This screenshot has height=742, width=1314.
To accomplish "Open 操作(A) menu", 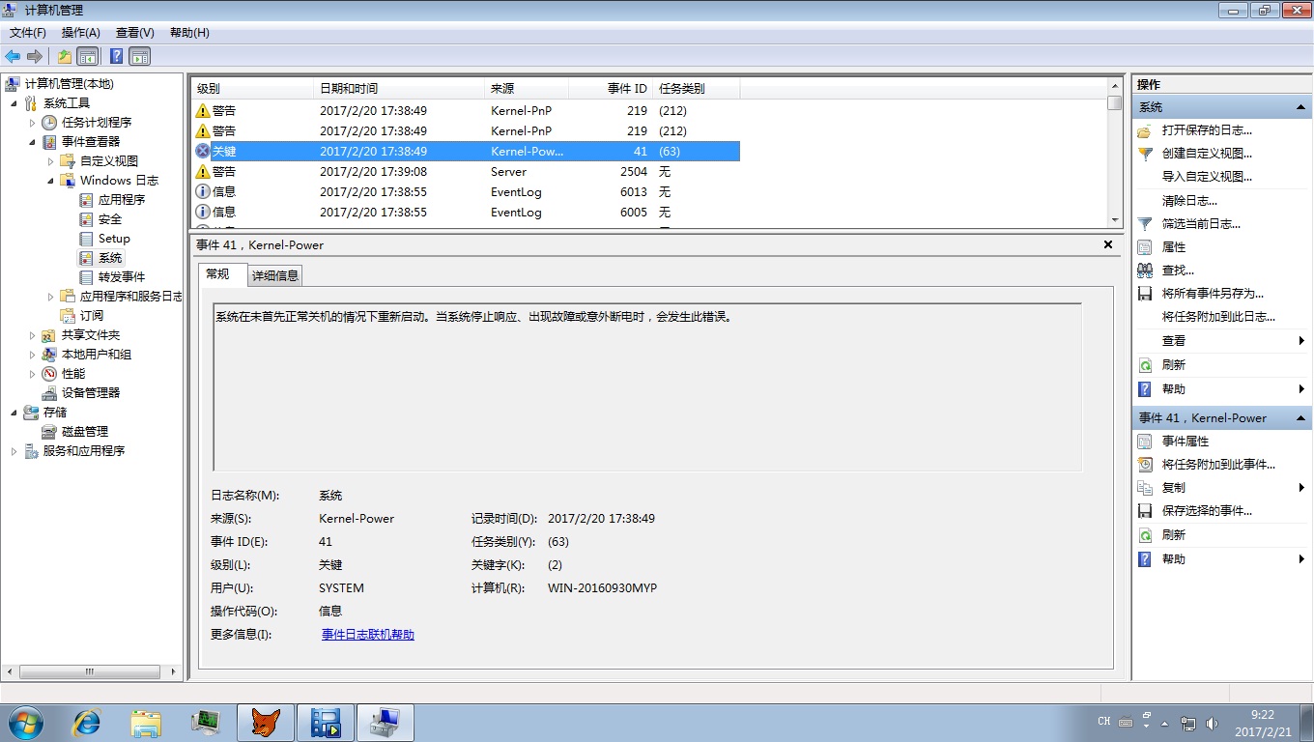I will (x=81, y=33).
